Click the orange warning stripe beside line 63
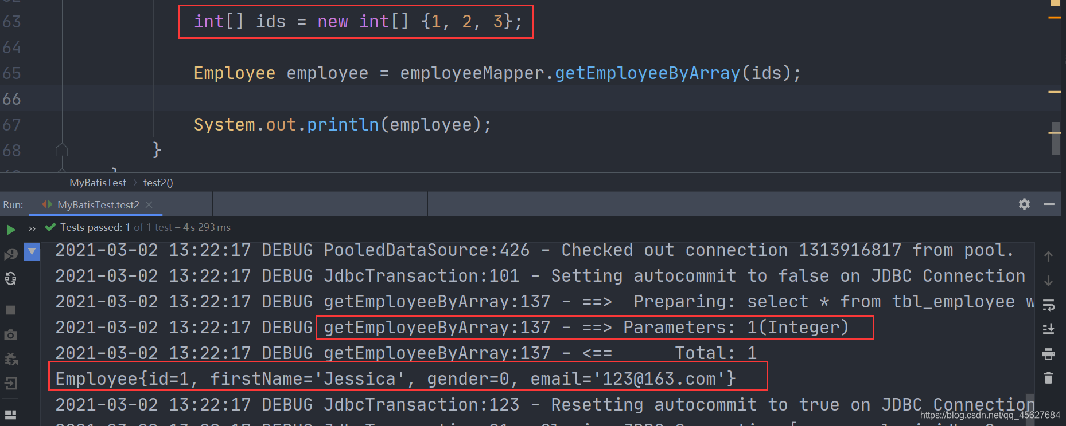 click(1055, 18)
